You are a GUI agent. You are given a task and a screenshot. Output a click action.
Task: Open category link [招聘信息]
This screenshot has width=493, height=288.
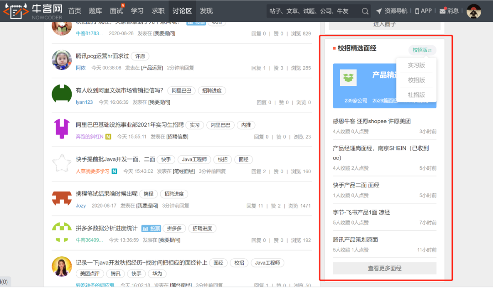coord(177,137)
